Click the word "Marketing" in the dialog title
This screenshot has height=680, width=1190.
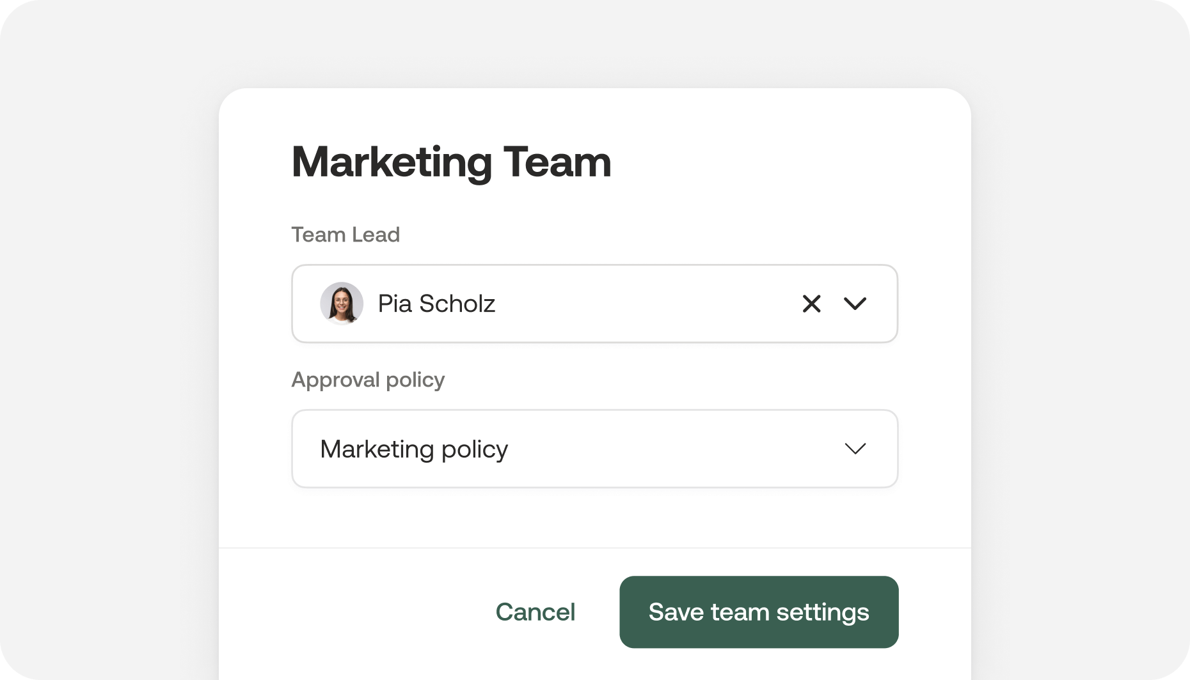392,162
